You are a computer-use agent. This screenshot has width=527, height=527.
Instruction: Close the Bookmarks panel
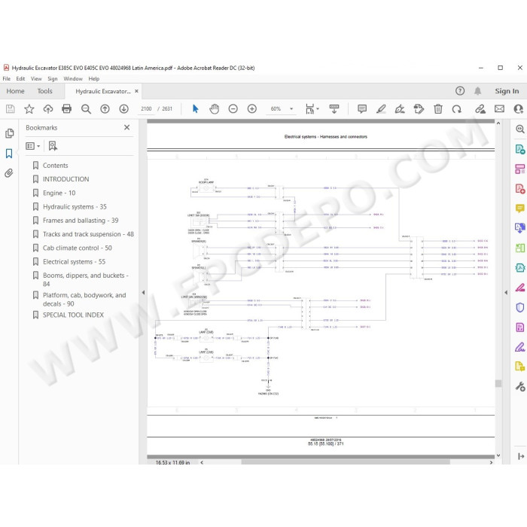pyautogui.click(x=126, y=127)
